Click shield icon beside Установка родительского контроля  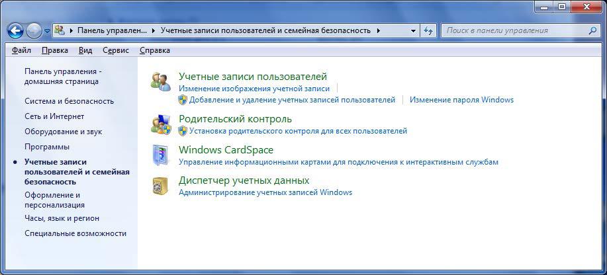(x=183, y=131)
